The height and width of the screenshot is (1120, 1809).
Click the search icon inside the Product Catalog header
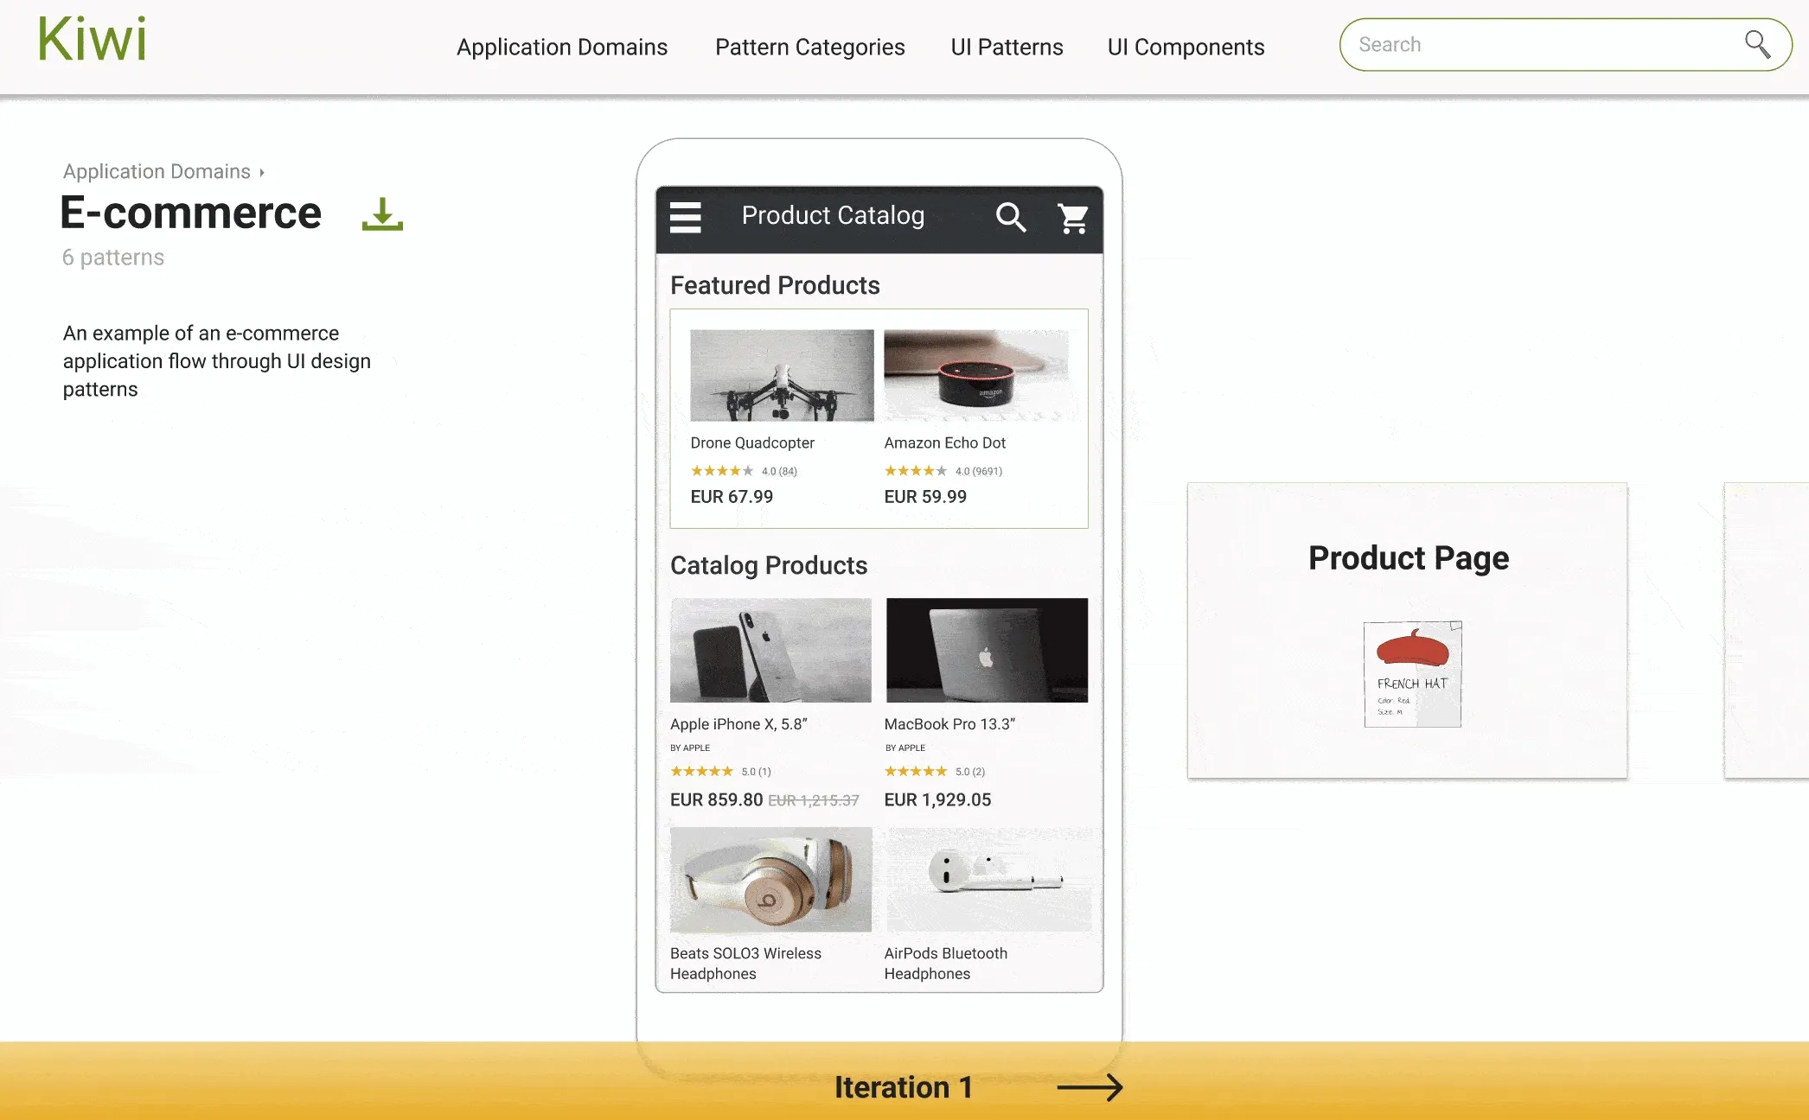1011,219
